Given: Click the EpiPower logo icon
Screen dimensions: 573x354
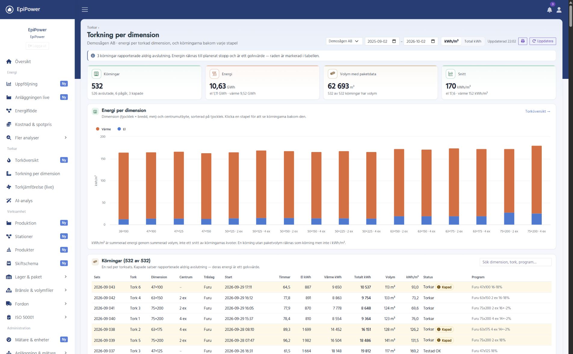Looking at the screenshot, I should [x=10, y=10].
